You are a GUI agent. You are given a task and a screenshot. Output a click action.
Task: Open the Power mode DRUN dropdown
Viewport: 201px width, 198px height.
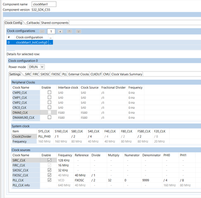pos(36,67)
